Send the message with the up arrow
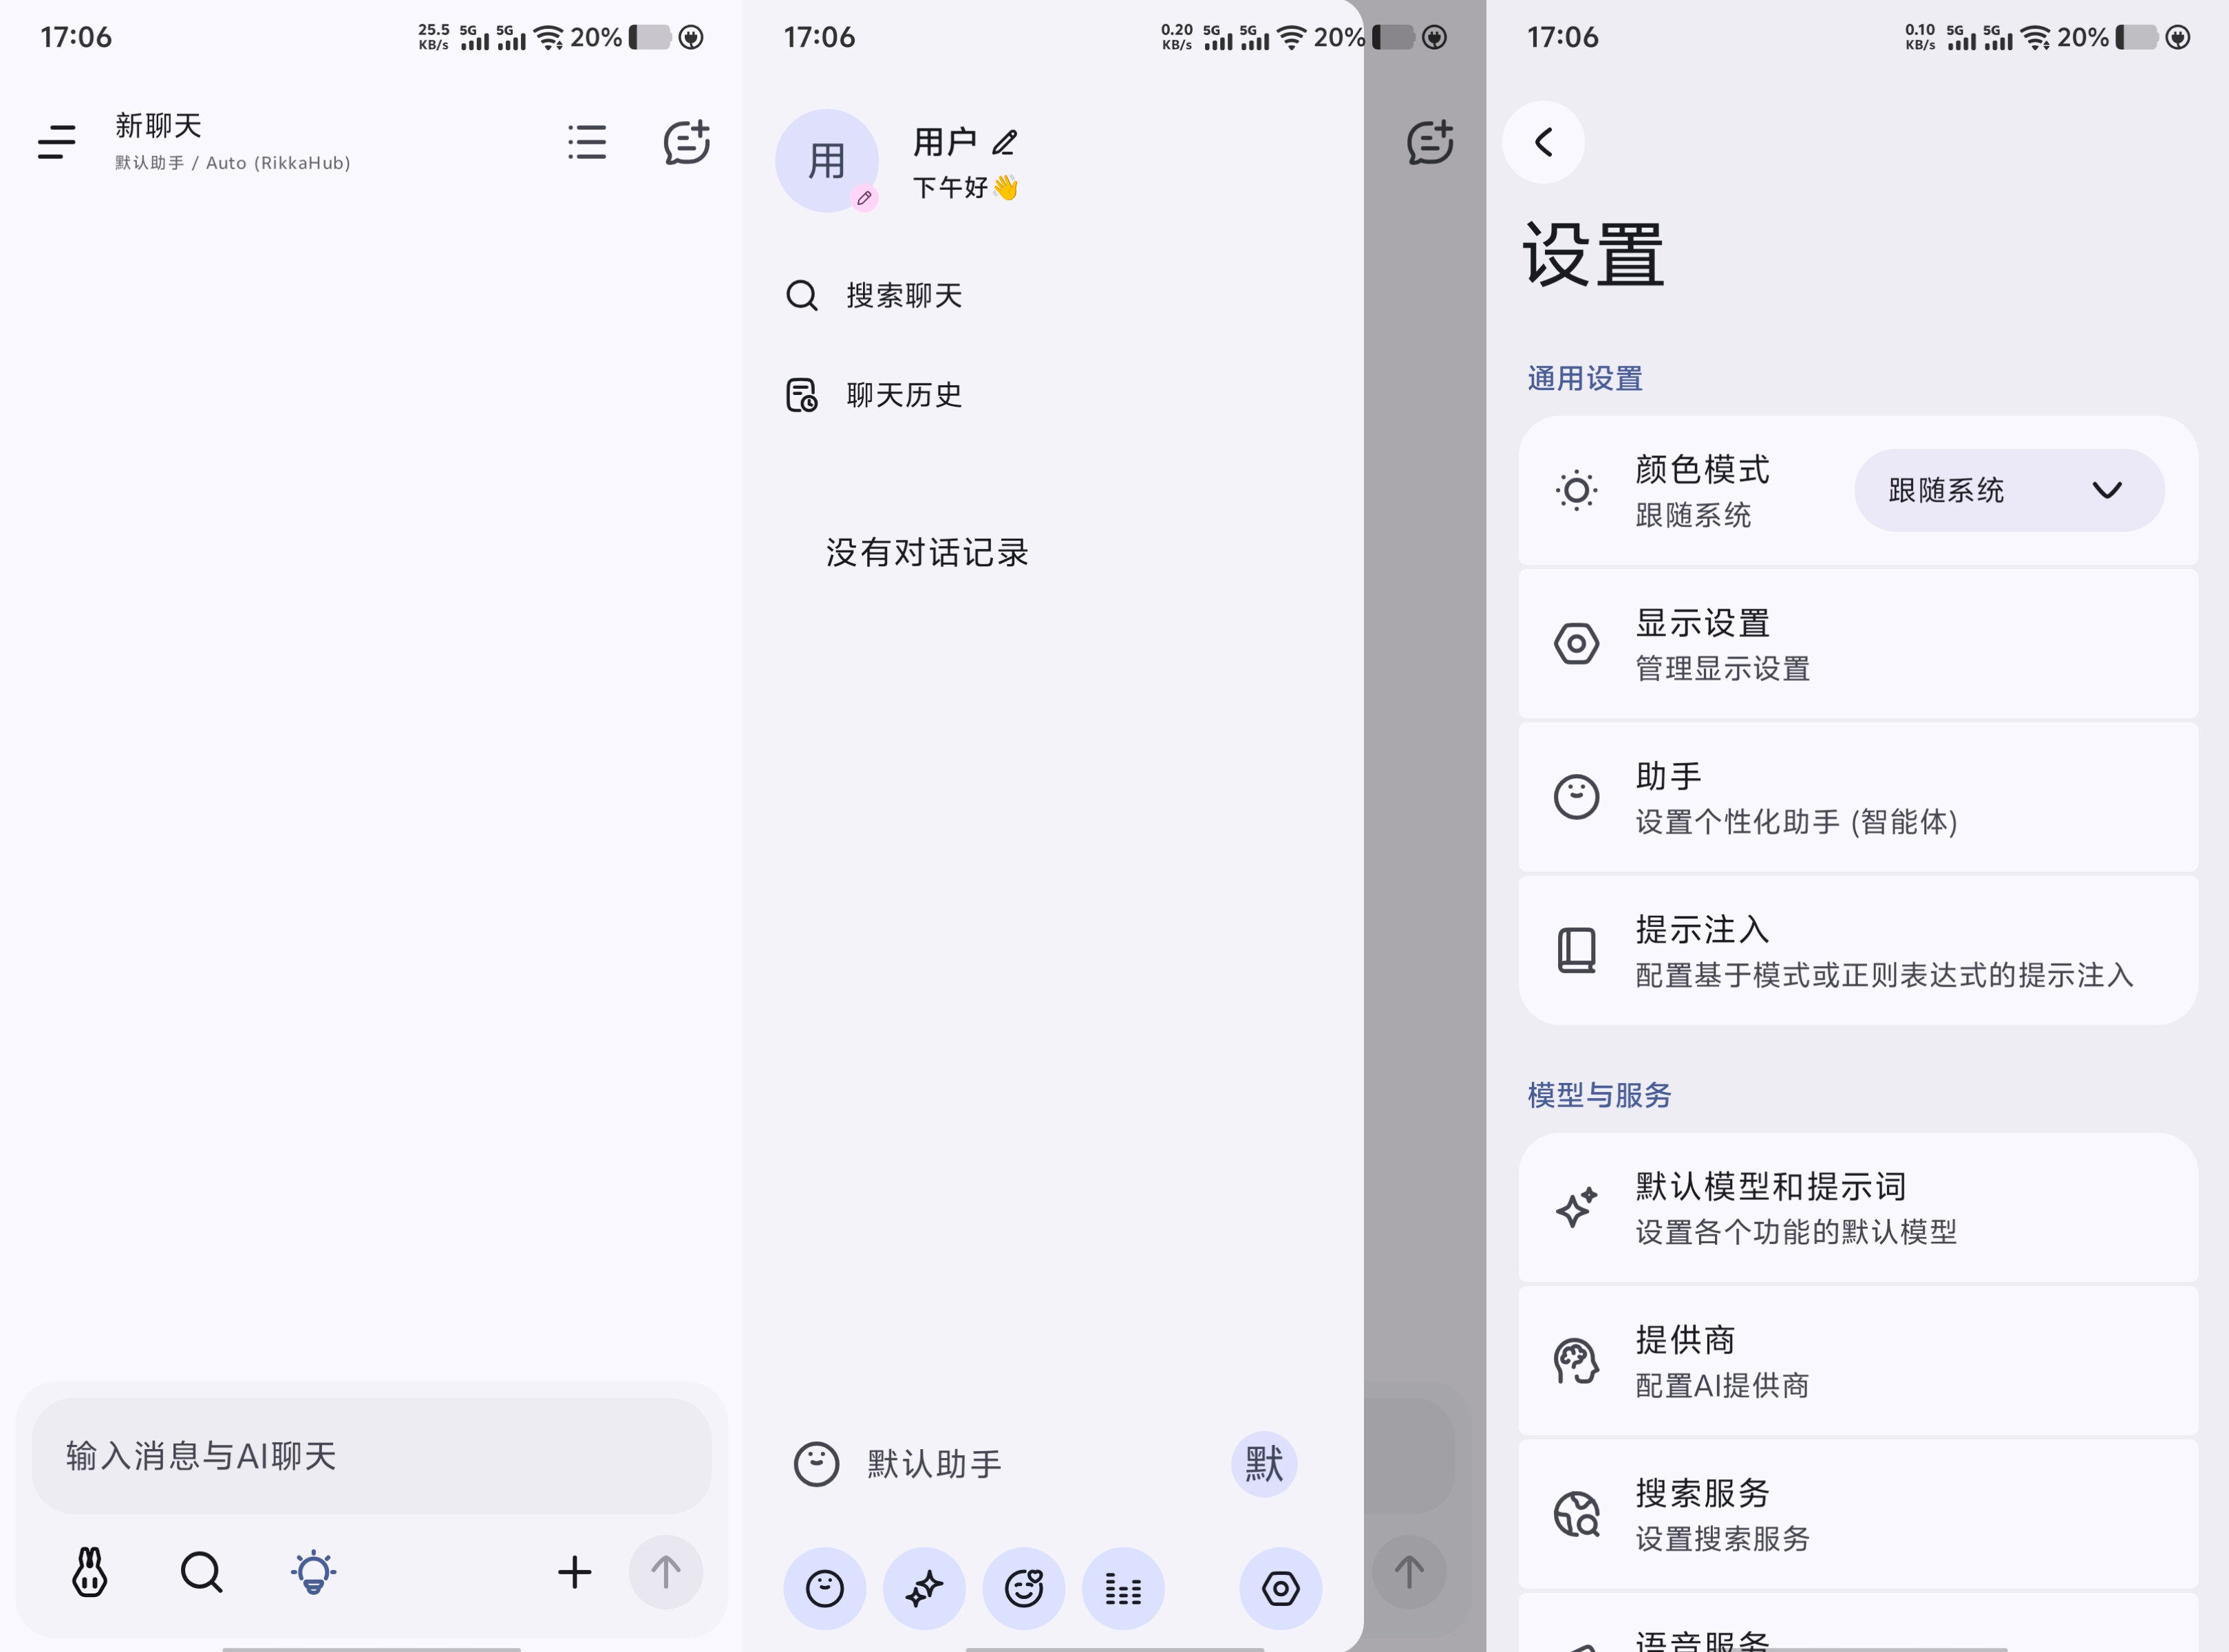The image size is (2229, 1652). [x=665, y=1572]
